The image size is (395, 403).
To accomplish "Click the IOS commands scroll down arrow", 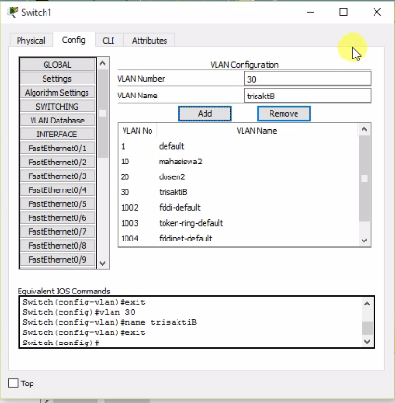I will point(367,342).
